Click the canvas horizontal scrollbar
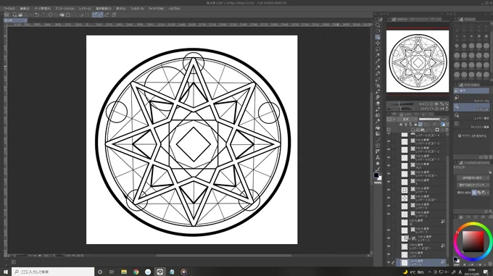 [224, 256]
